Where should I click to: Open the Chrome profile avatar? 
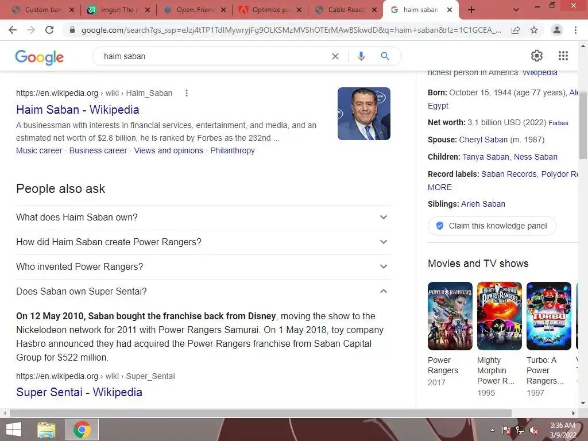pyautogui.click(x=557, y=30)
